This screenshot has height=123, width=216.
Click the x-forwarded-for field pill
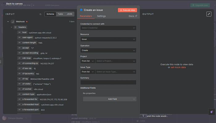point(28,99)
